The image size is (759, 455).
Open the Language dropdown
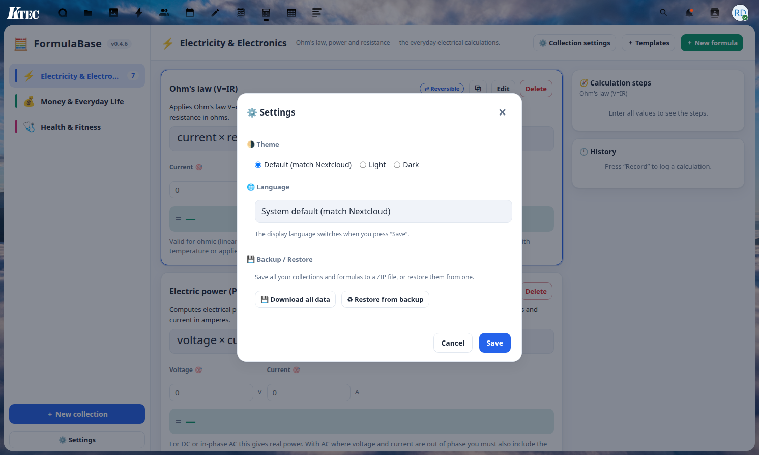(x=384, y=211)
